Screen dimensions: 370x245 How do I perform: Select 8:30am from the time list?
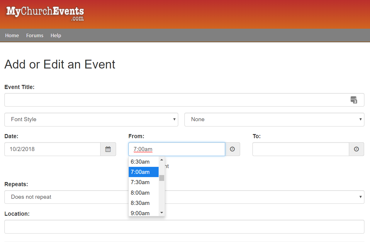(x=140, y=203)
